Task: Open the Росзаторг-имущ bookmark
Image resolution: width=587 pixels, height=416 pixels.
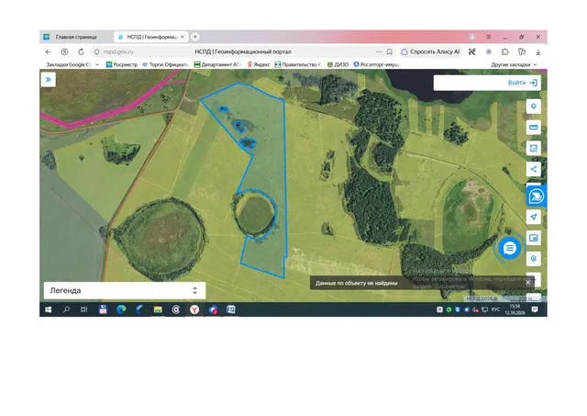Action: coord(377,65)
